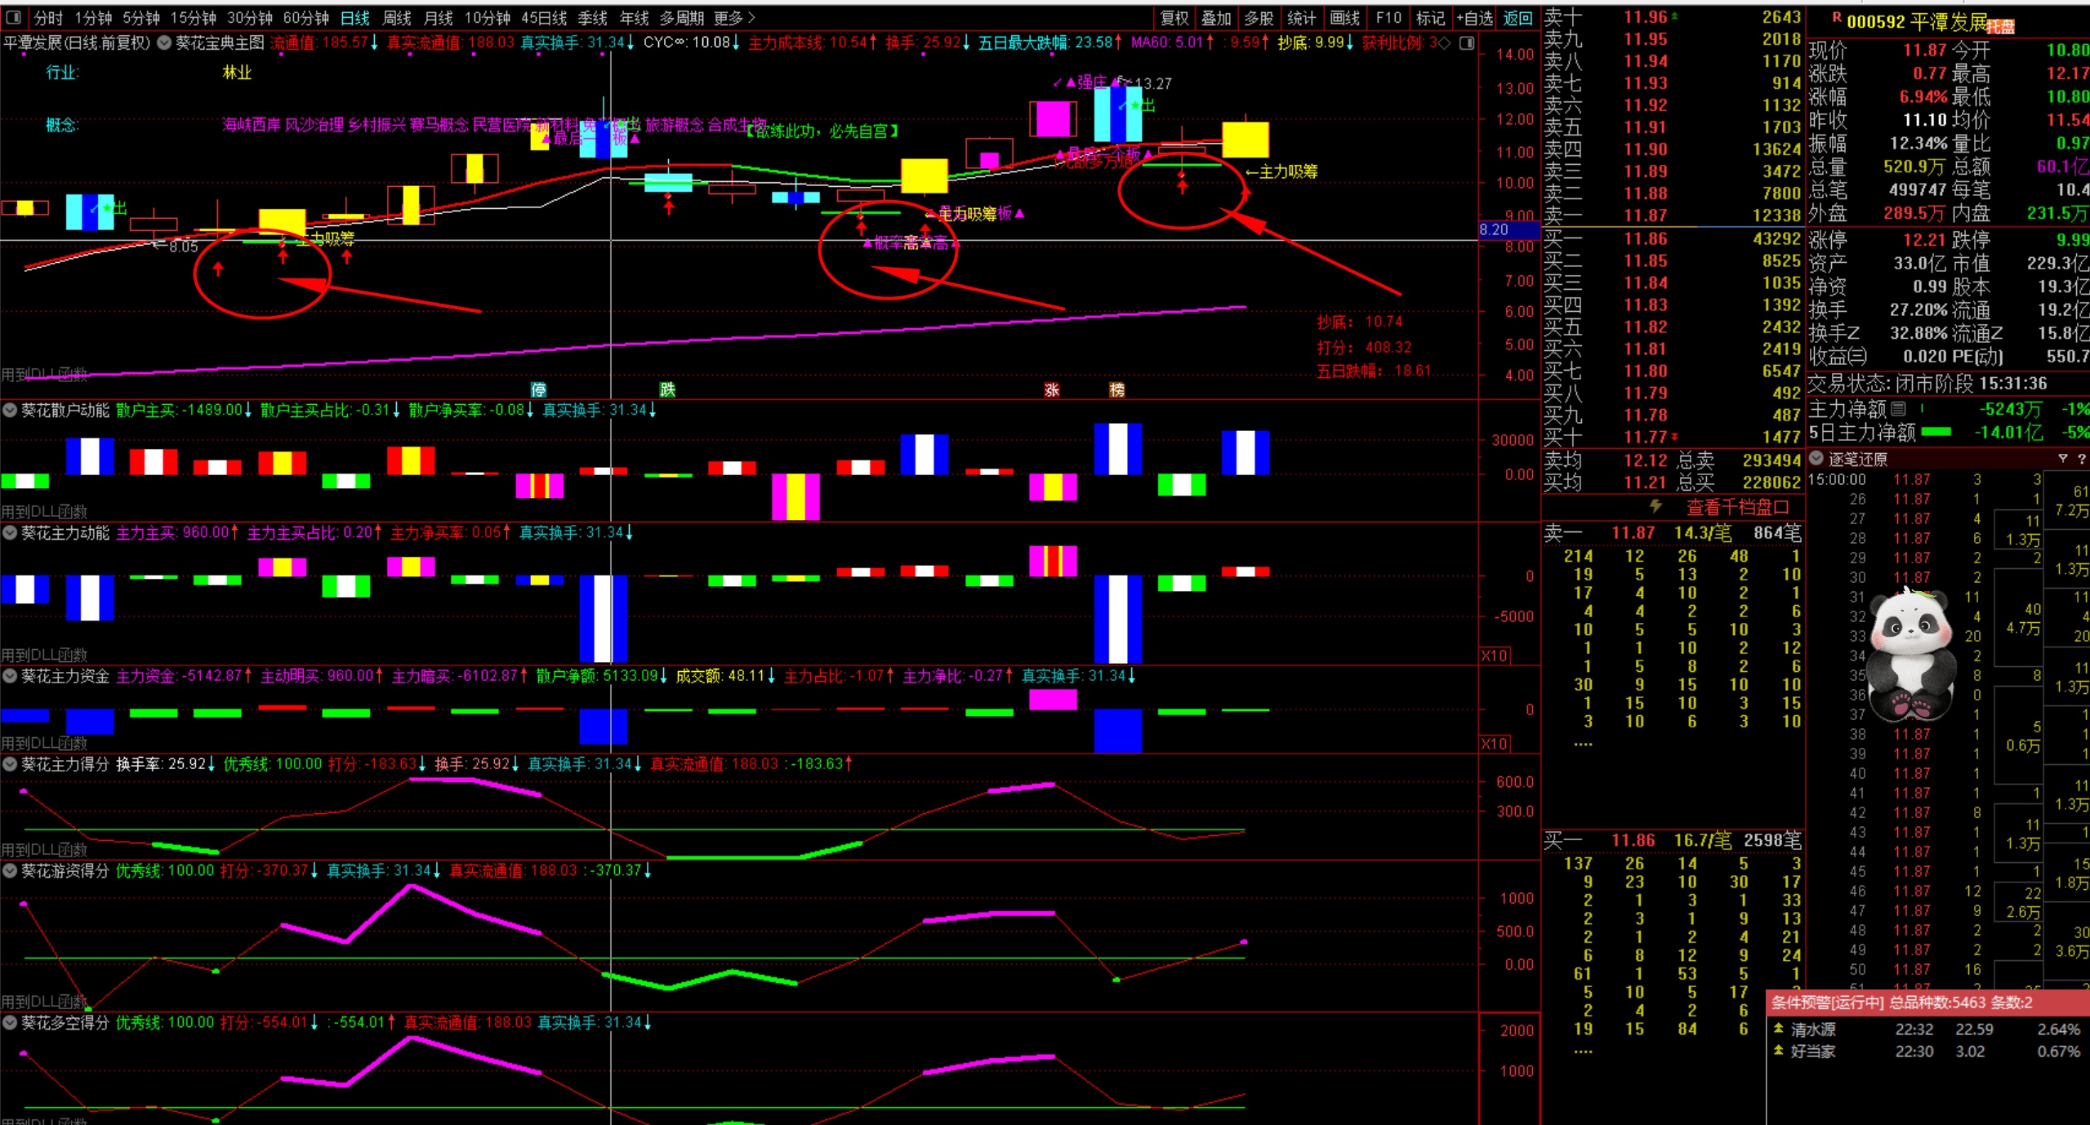Click the R marker before stock code 000592
The height and width of the screenshot is (1125, 2090).
pos(1836,18)
